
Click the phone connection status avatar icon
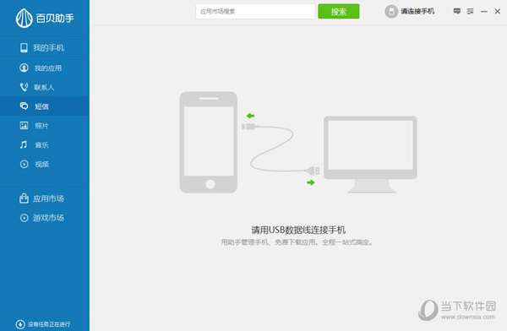[391, 12]
